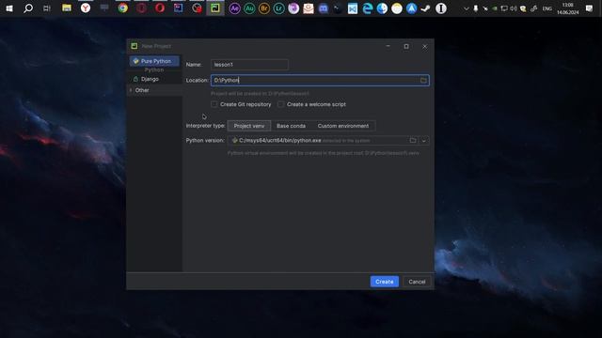Show hidden system tray icons
This screenshot has width=602, height=338.
tap(467, 8)
